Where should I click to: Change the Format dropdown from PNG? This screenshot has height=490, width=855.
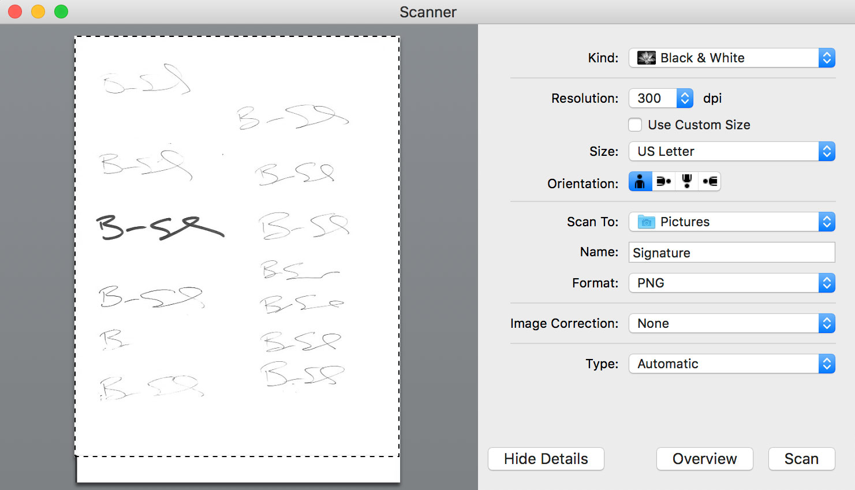pos(731,283)
